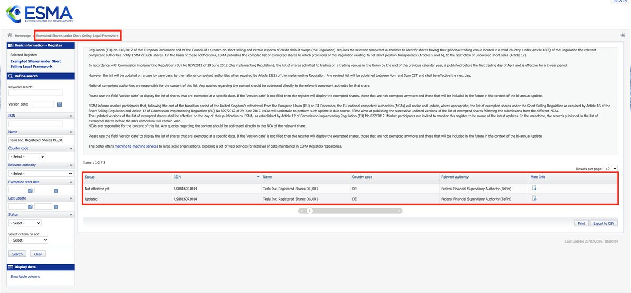Click the second Last update date field

(43, 206)
